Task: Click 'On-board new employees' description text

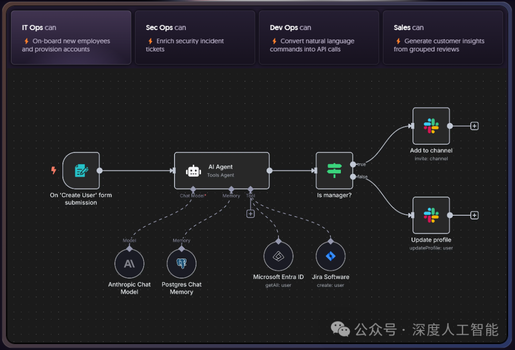Action: pyautogui.click(x=66, y=45)
